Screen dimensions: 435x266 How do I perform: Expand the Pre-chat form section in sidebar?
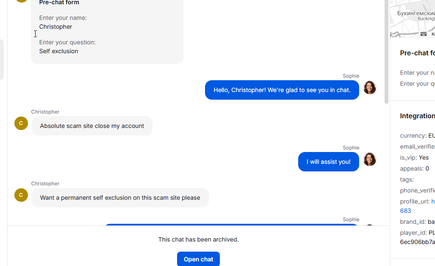pos(417,53)
